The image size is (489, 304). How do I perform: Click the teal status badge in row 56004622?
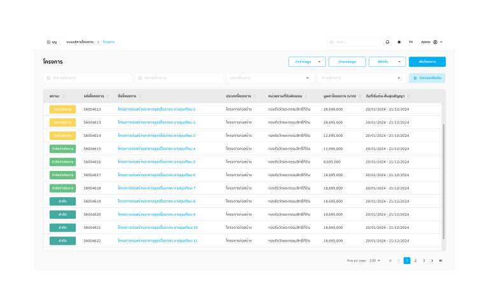62,241
